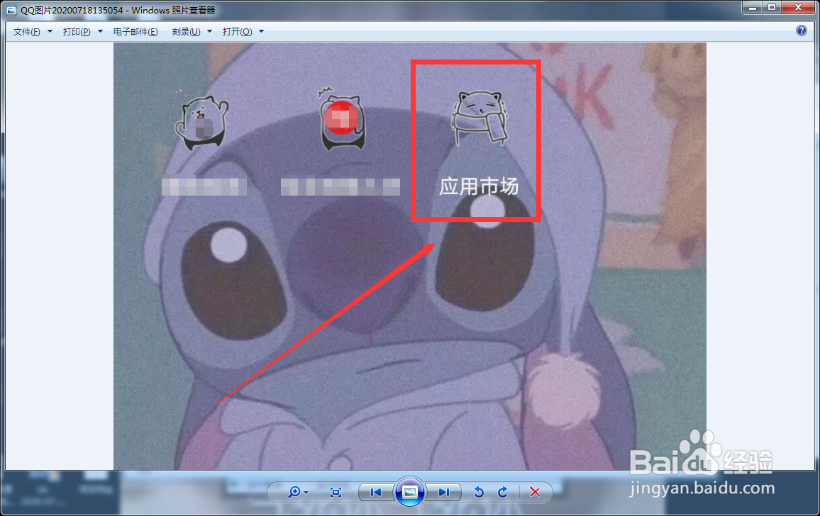
Task: Click the photo viewer title bar icon
Action: tap(11, 11)
